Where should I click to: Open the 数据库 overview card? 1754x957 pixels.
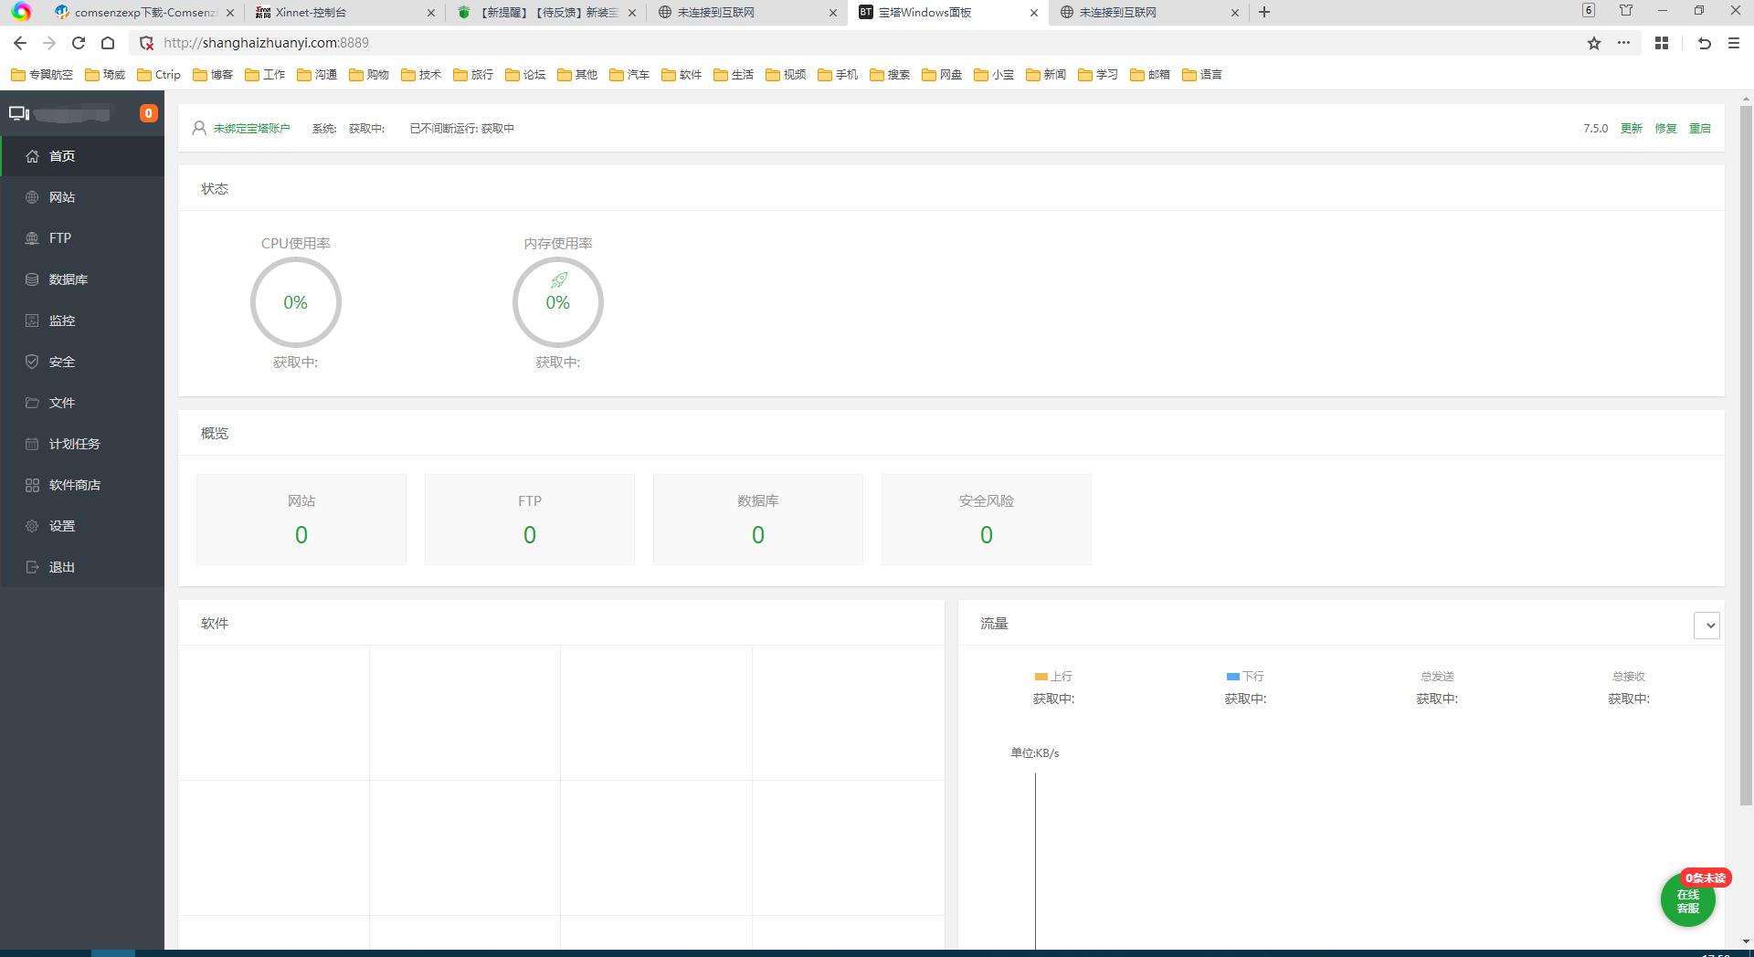click(x=758, y=520)
